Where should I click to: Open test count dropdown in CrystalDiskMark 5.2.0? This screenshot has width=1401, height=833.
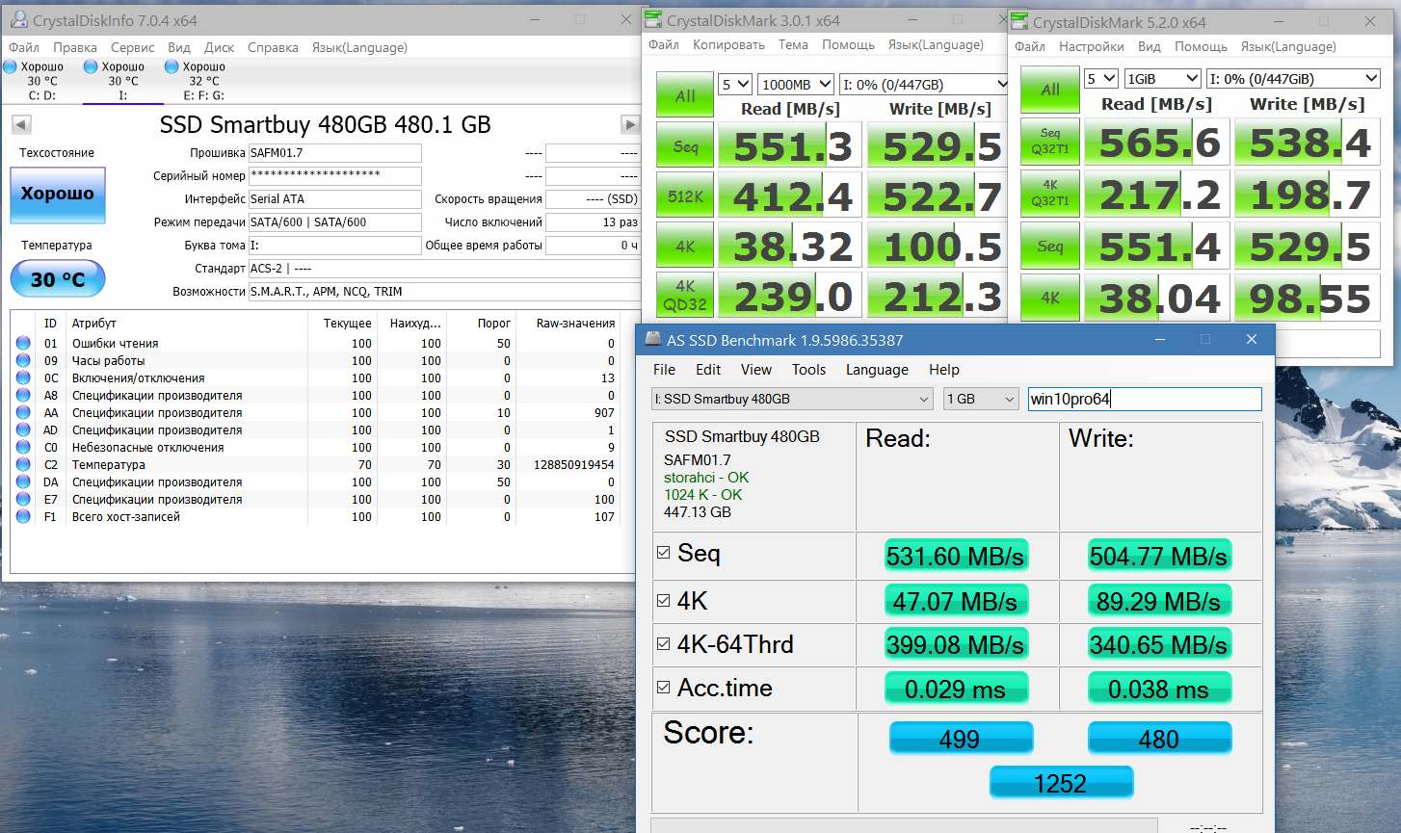(x=1101, y=79)
